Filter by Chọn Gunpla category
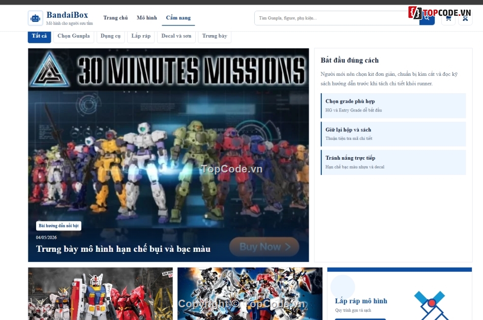This screenshot has width=483, height=320. pos(74,36)
